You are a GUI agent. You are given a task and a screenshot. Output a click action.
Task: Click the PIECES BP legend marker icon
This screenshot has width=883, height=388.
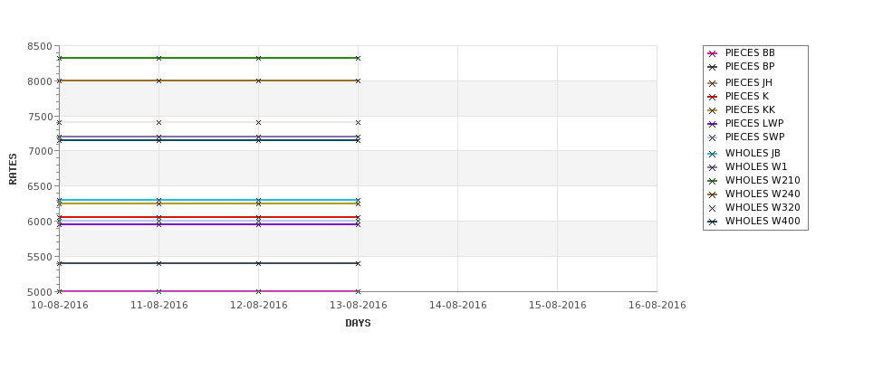point(713,67)
